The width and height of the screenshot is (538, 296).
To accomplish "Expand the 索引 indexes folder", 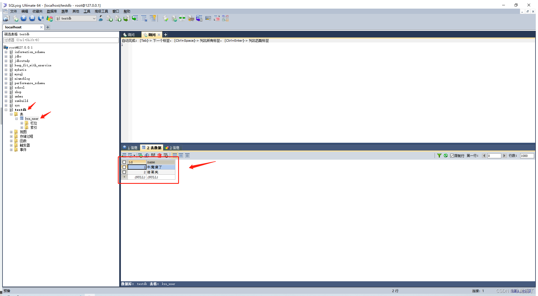I will point(22,127).
